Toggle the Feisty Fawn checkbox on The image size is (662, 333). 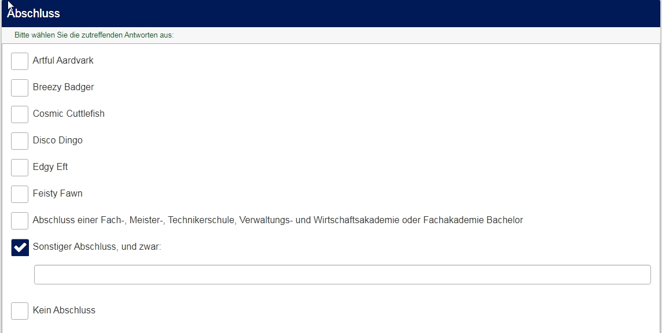pyautogui.click(x=20, y=194)
